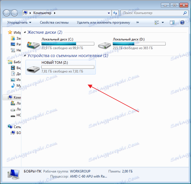Minimize the Компьютер window

165,5
